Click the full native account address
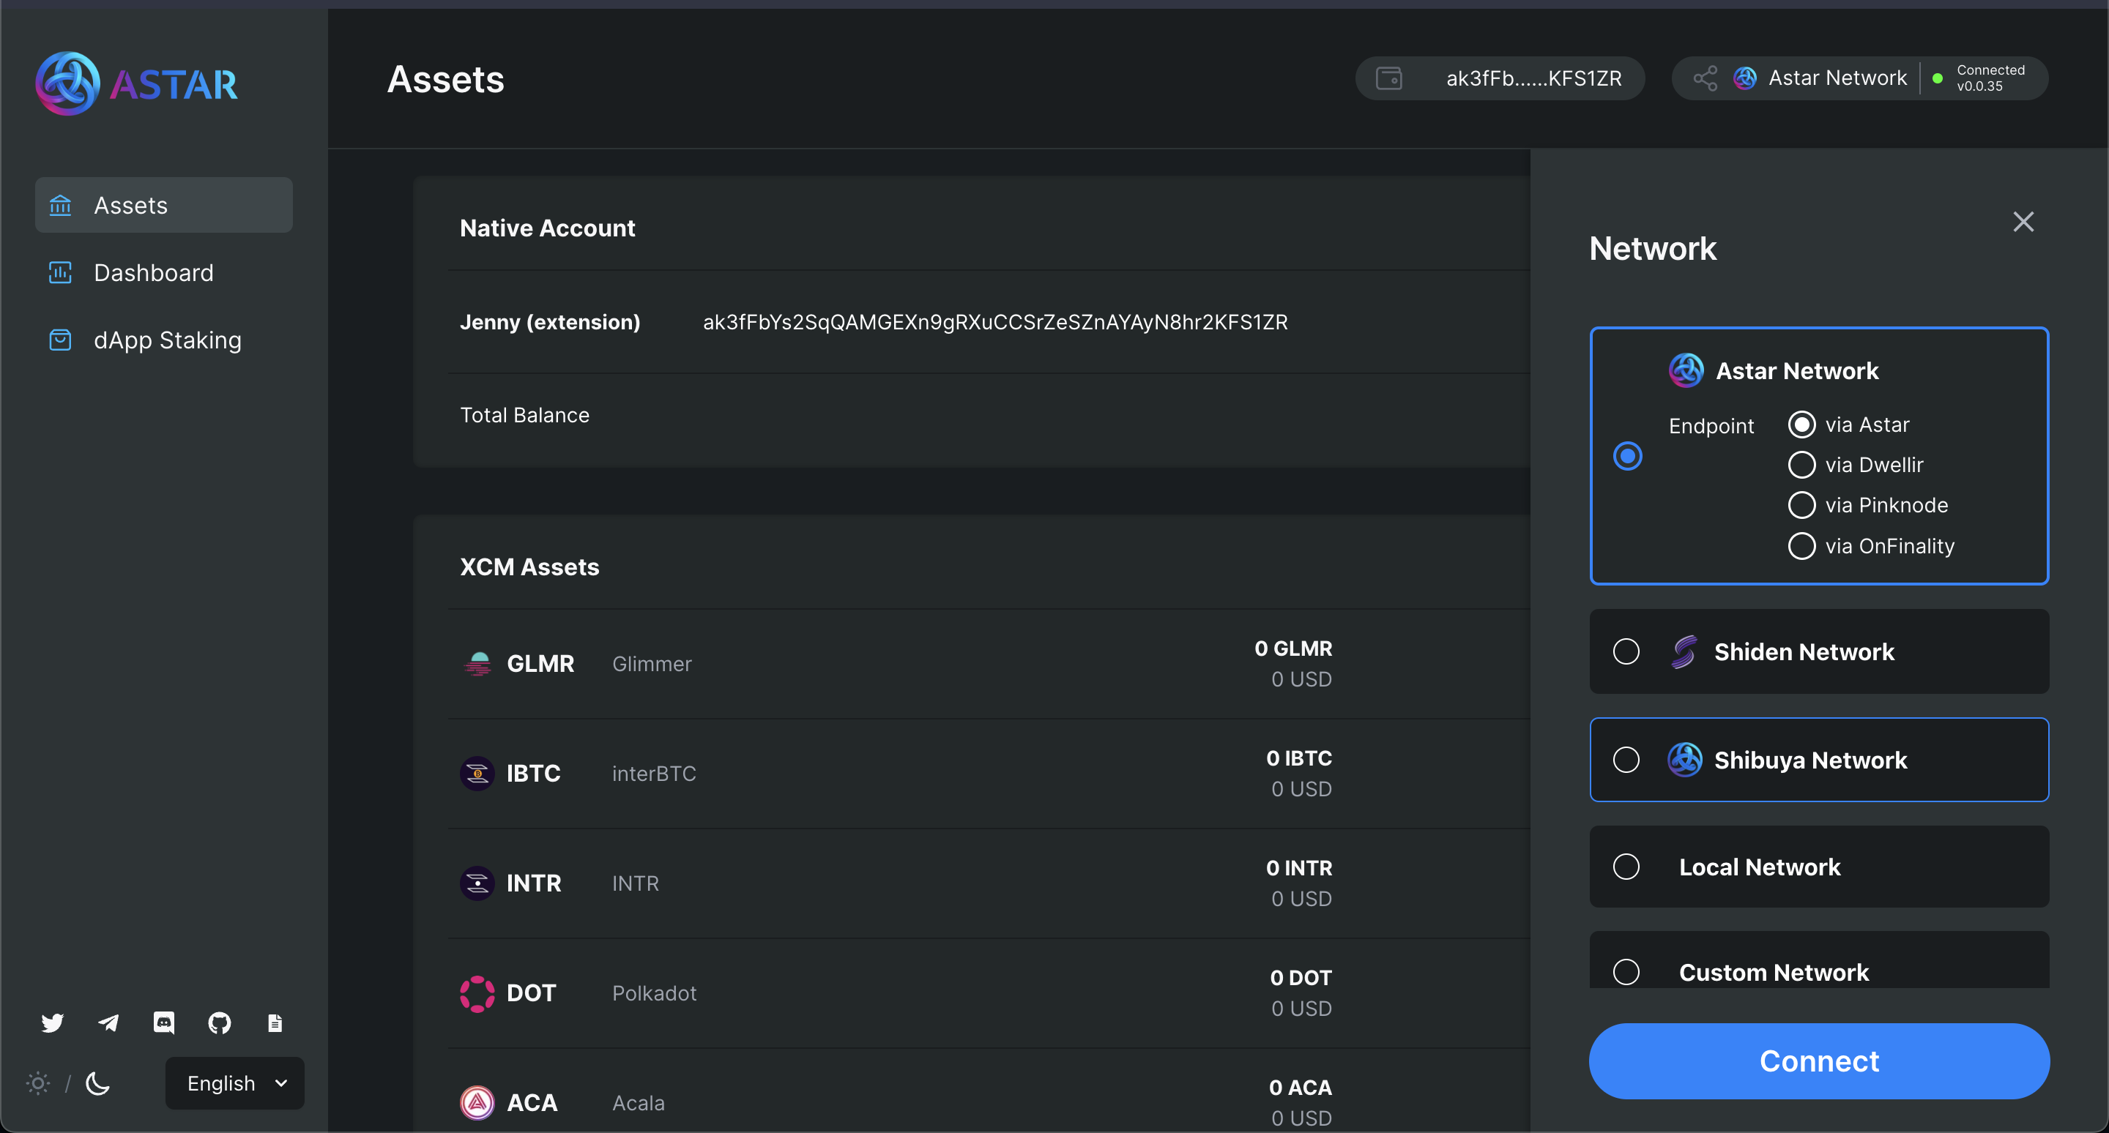 [x=994, y=321]
